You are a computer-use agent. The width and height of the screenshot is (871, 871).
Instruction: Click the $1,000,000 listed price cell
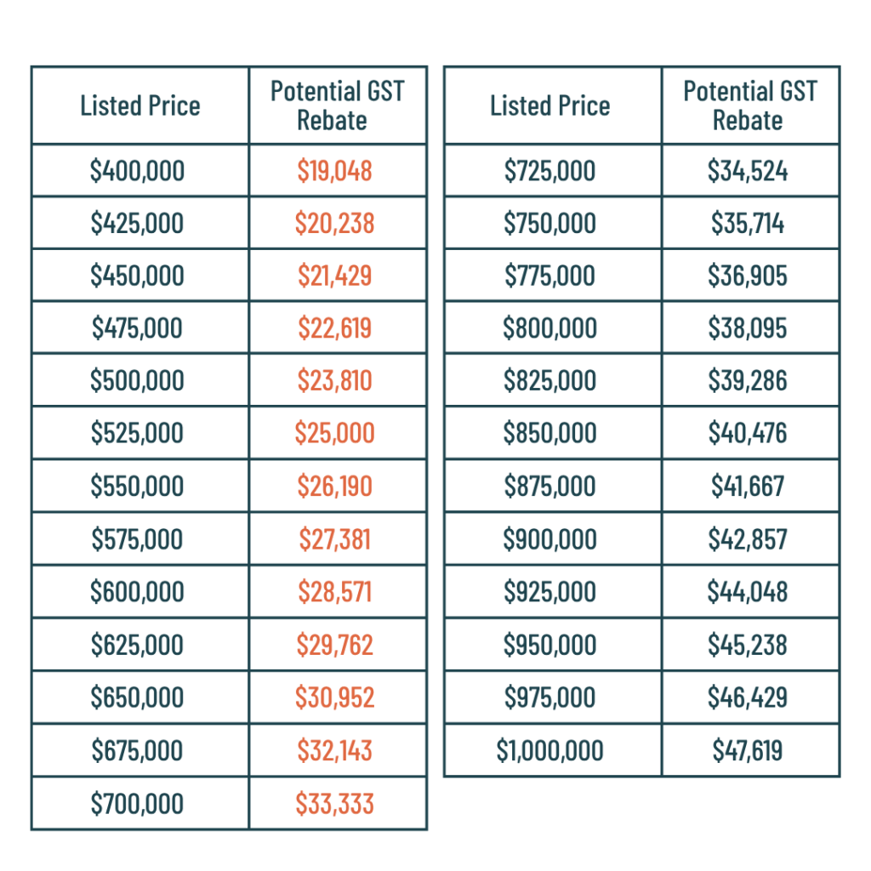coord(553,750)
